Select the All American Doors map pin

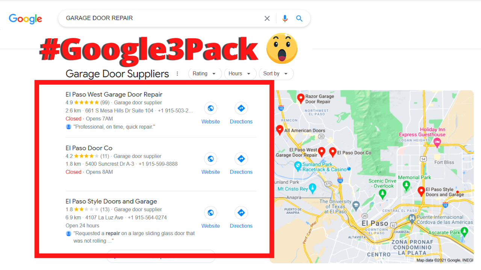pos(279,130)
